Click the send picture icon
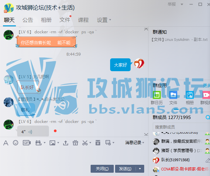 tap(52, 143)
